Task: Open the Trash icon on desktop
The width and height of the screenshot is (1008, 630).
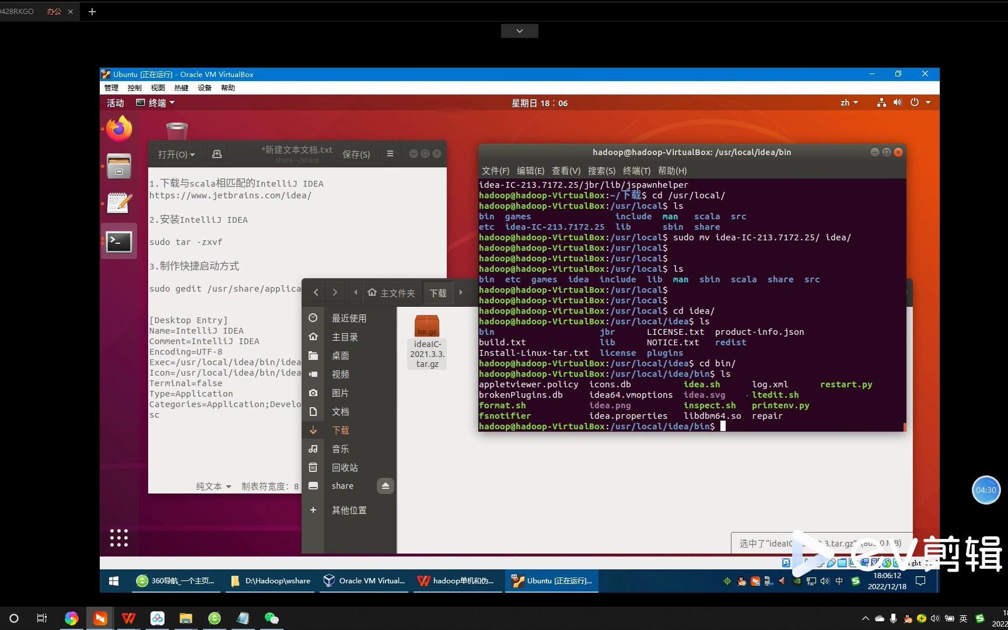Action: [177, 131]
